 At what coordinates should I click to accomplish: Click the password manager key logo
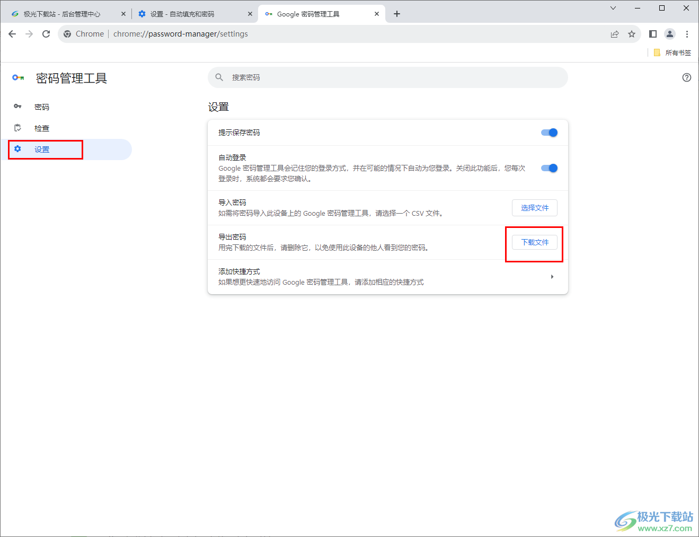pyautogui.click(x=18, y=77)
